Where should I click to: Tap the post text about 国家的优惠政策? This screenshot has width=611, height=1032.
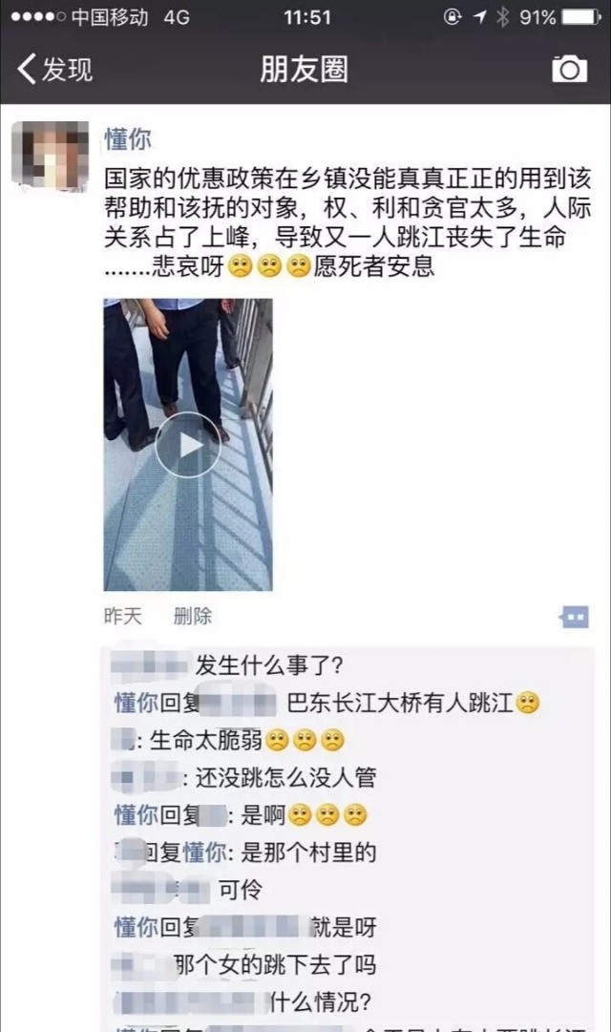tap(348, 222)
